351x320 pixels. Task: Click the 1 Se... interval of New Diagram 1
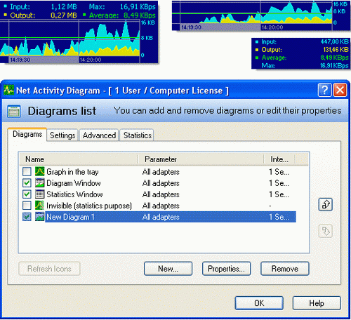coord(279,217)
